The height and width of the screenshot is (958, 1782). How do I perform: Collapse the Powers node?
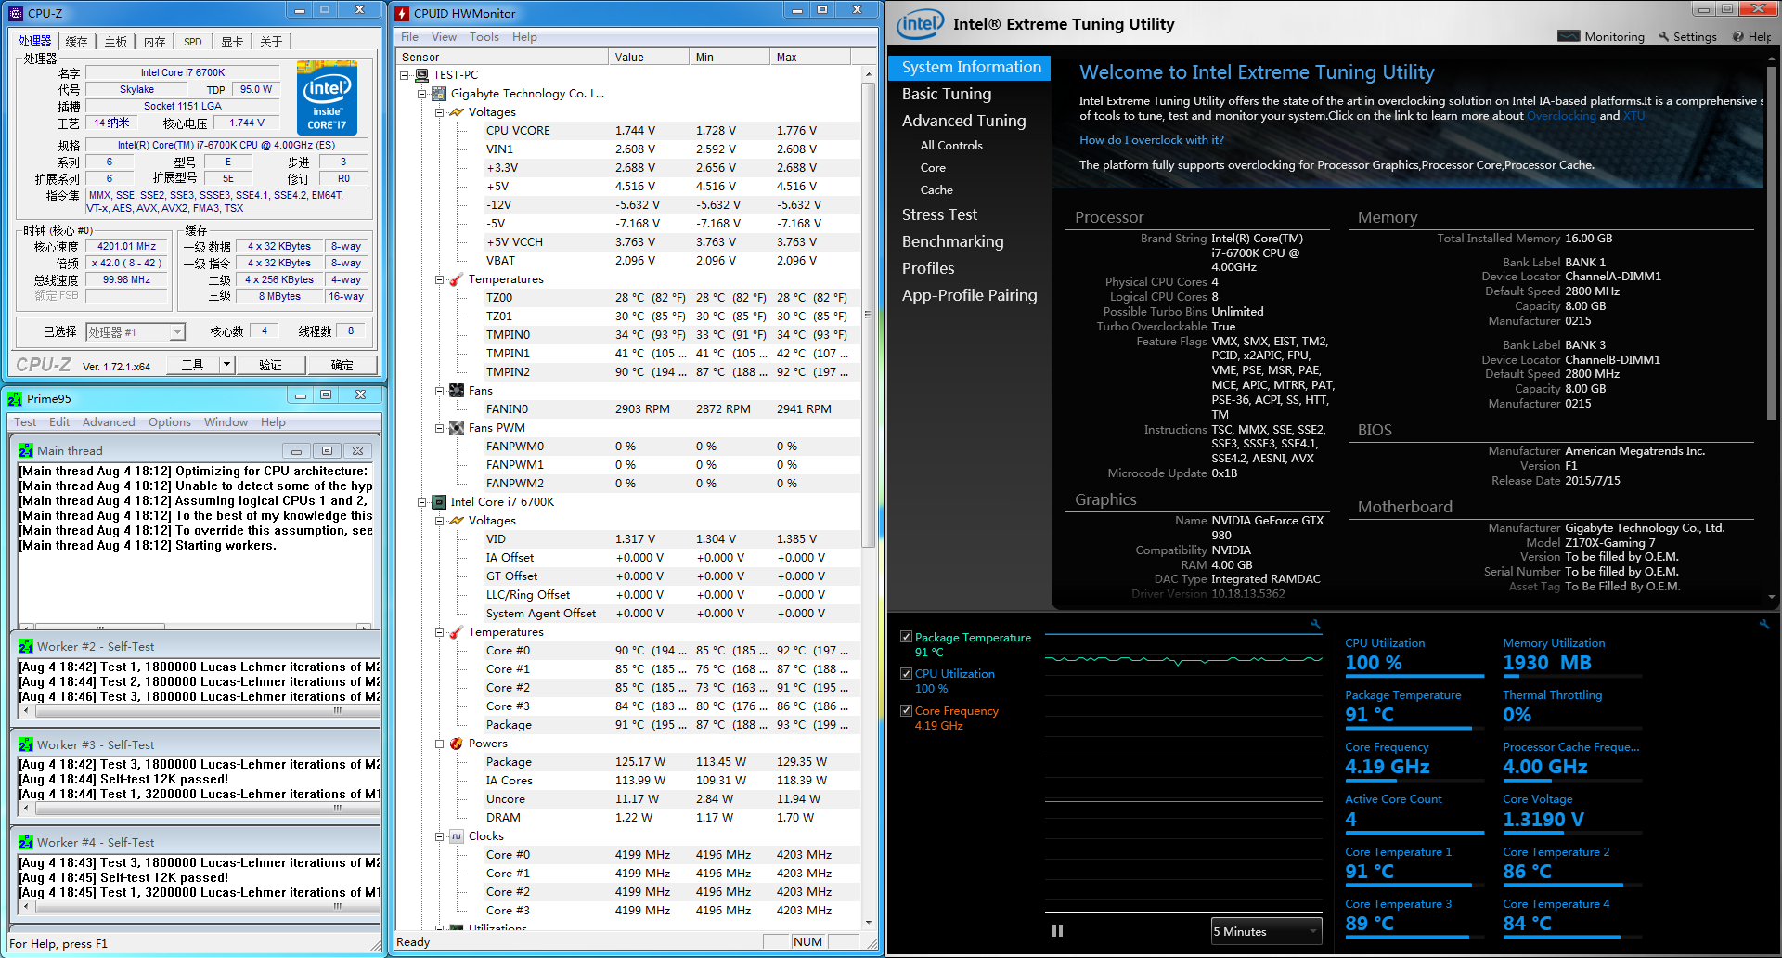click(x=440, y=744)
